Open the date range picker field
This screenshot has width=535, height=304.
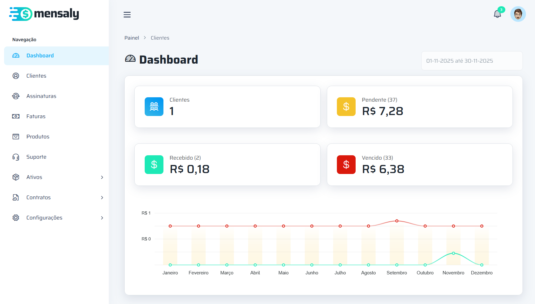pyautogui.click(x=472, y=61)
